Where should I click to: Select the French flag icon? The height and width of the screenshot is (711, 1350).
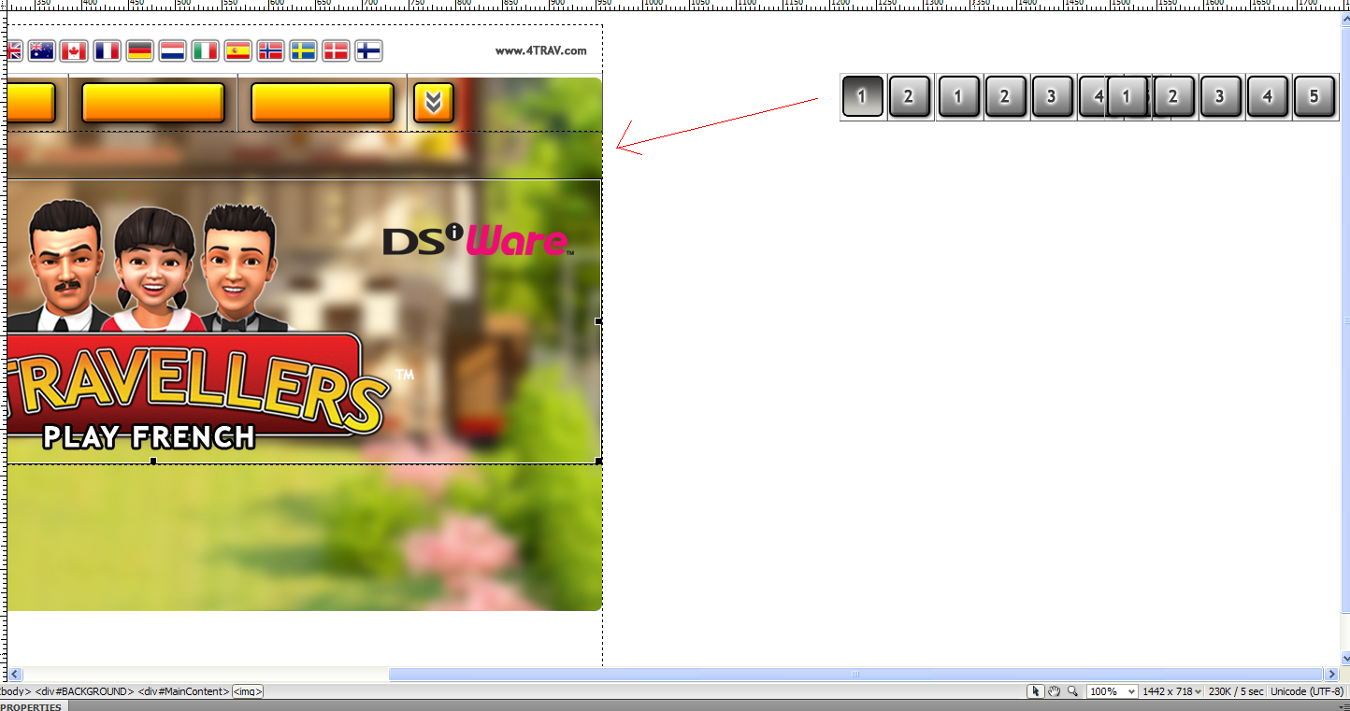(x=107, y=50)
